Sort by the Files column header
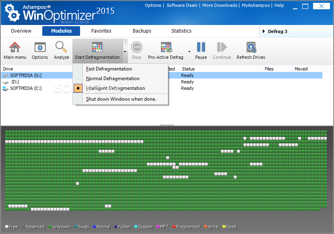 pyautogui.click(x=277, y=69)
